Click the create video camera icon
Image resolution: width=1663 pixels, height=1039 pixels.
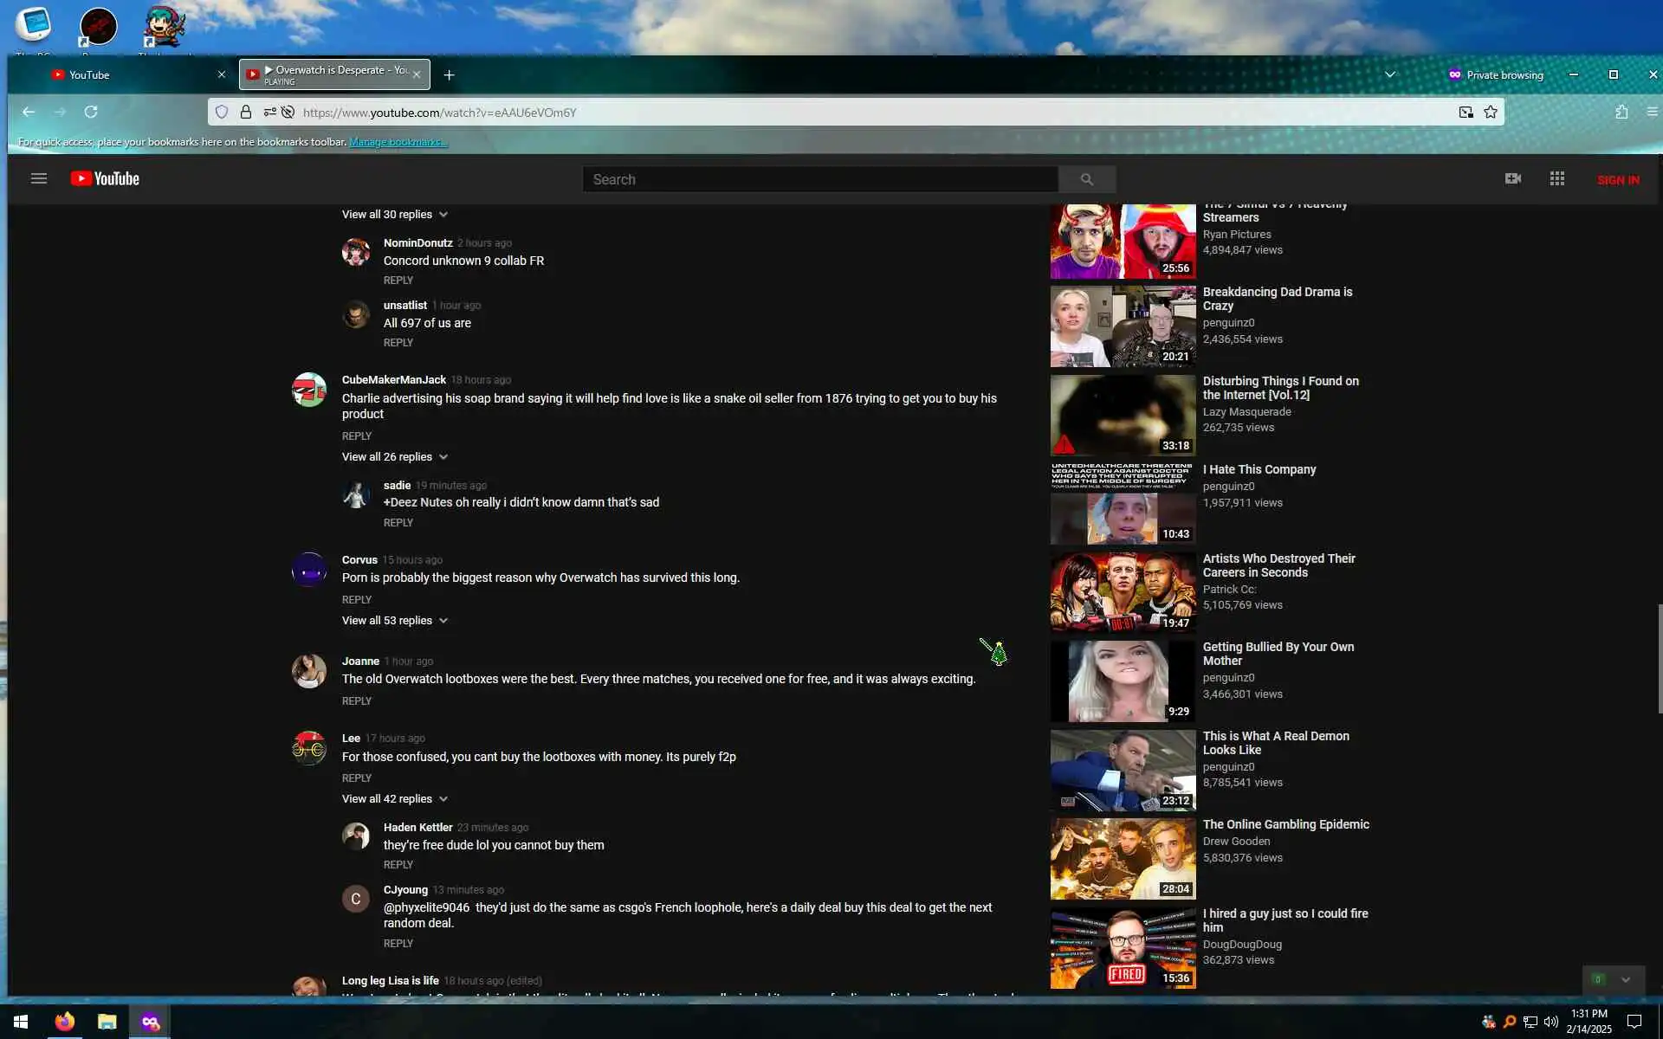pyautogui.click(x=1512, y=178)
